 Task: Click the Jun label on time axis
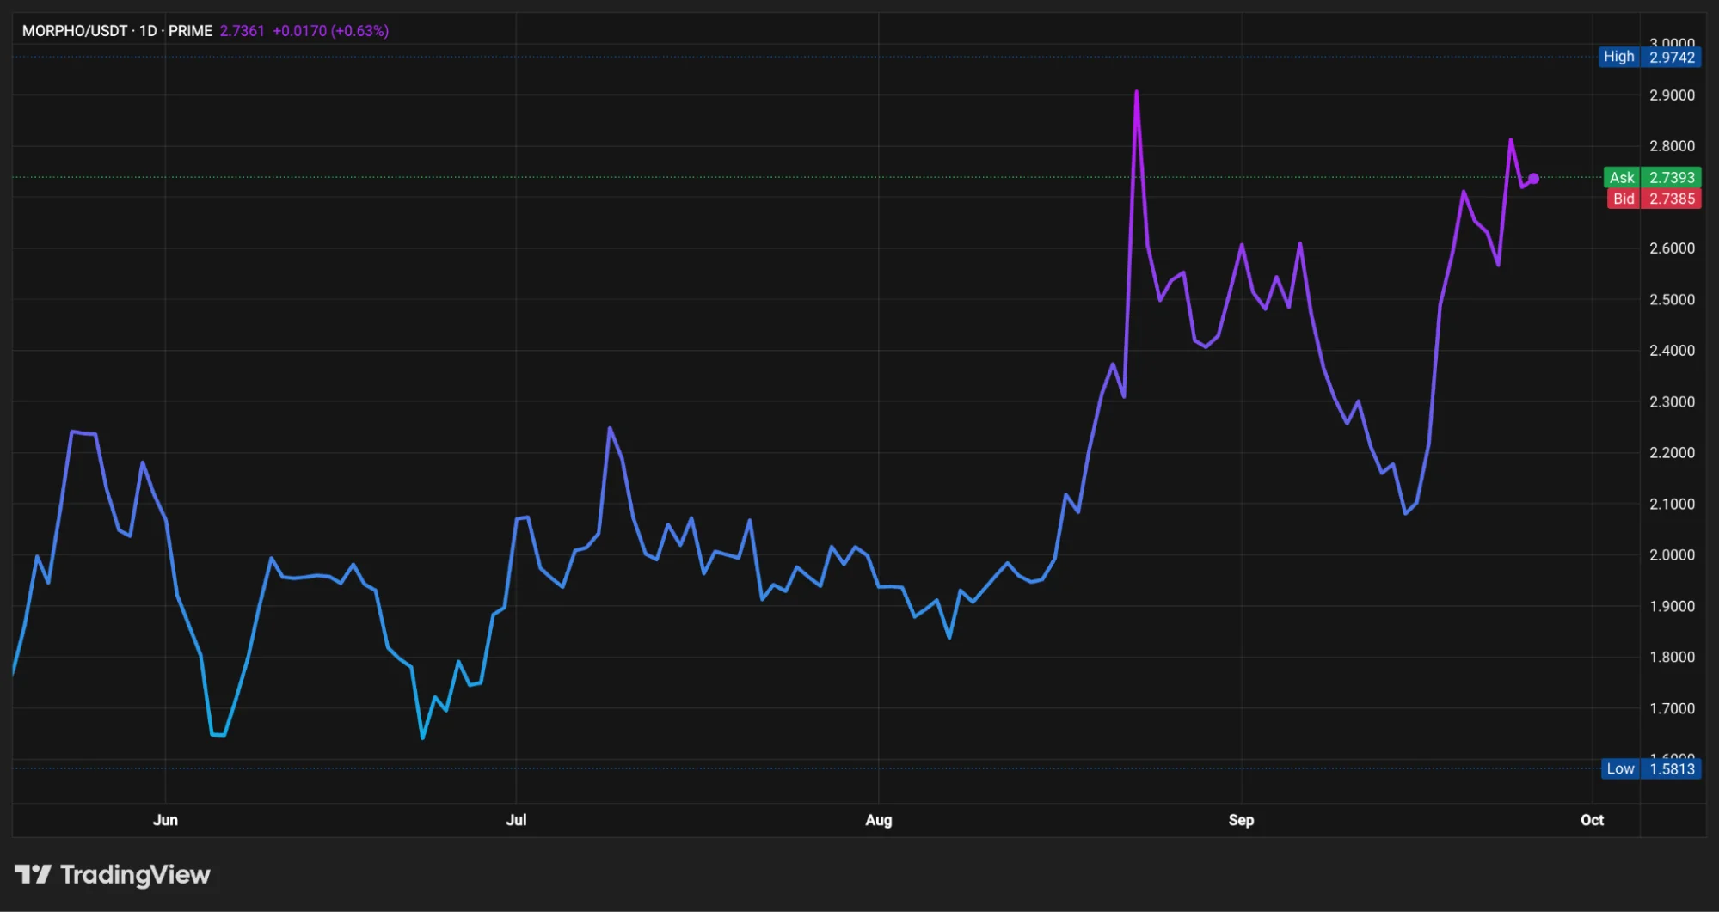165,820
